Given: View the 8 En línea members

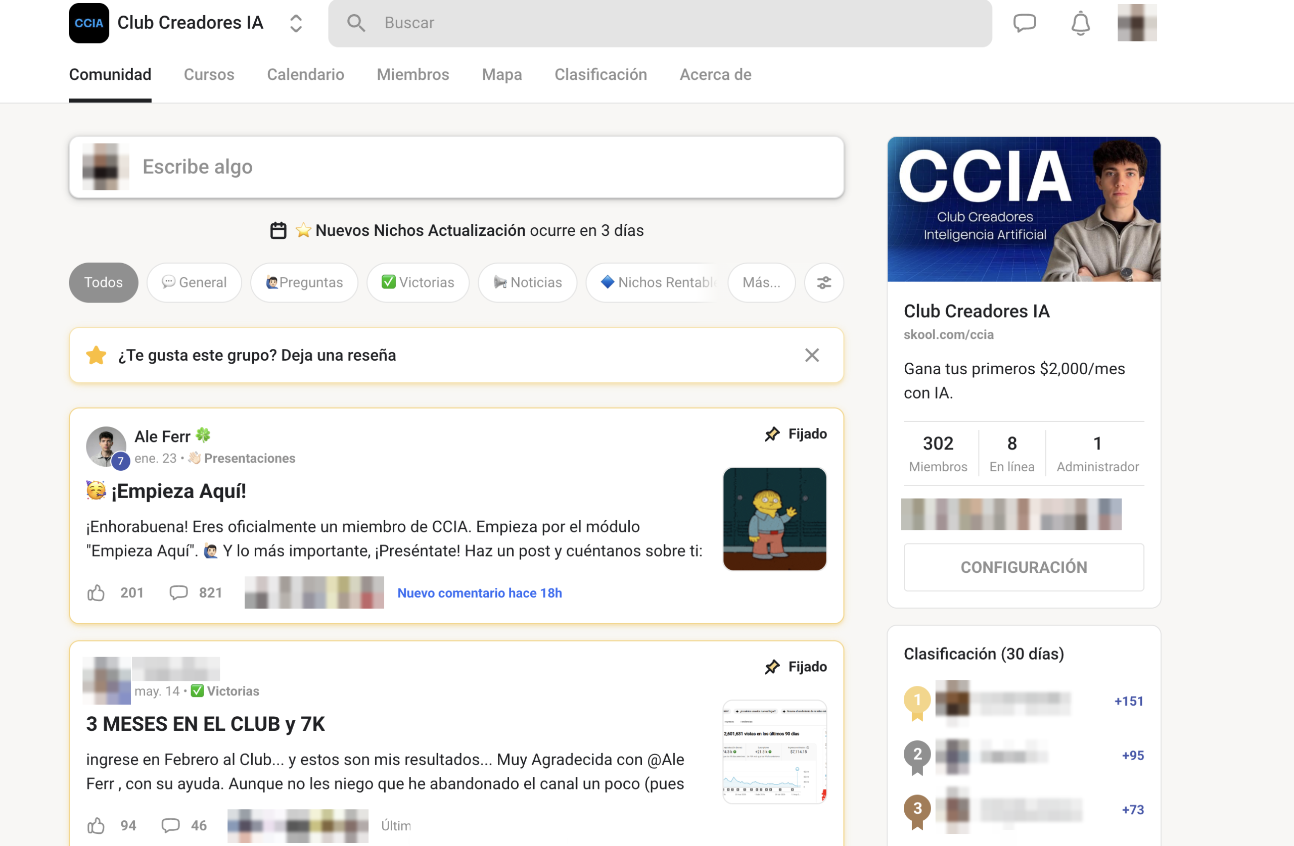Looking at the screenshot, I should [x=1012, y=453].
